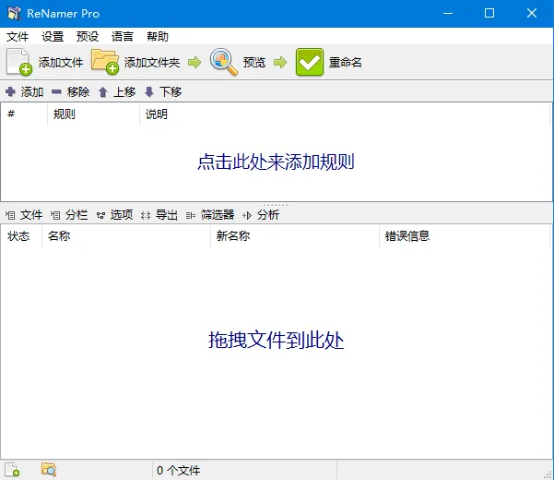
Task: Click the down arrow to move rule
Action: (x=149, y=92)
